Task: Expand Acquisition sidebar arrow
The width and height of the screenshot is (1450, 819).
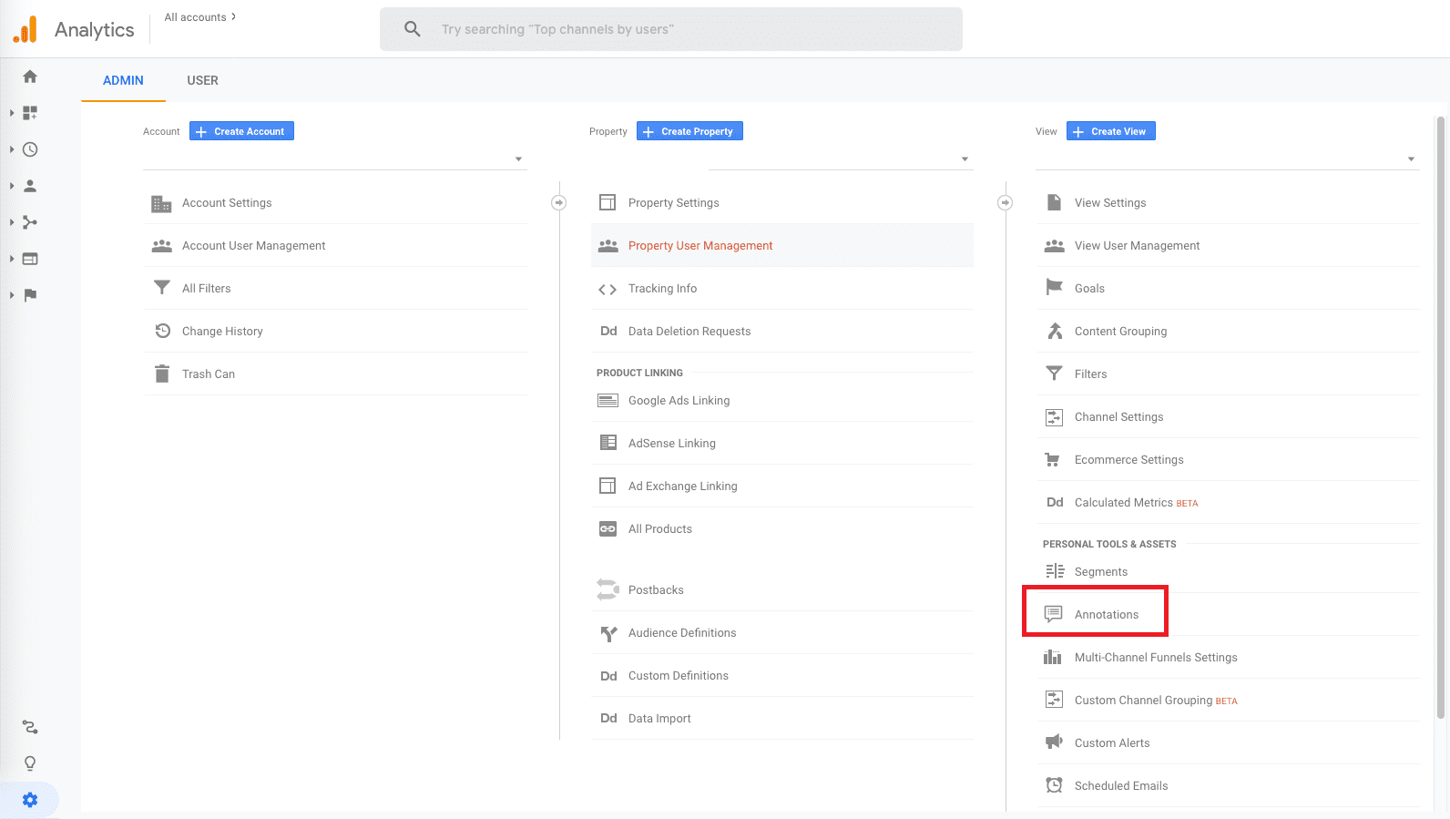Action: pos(12,222)
